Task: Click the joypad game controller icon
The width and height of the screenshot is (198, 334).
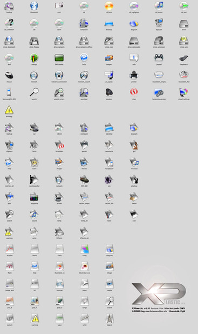Action: [159, 58]
